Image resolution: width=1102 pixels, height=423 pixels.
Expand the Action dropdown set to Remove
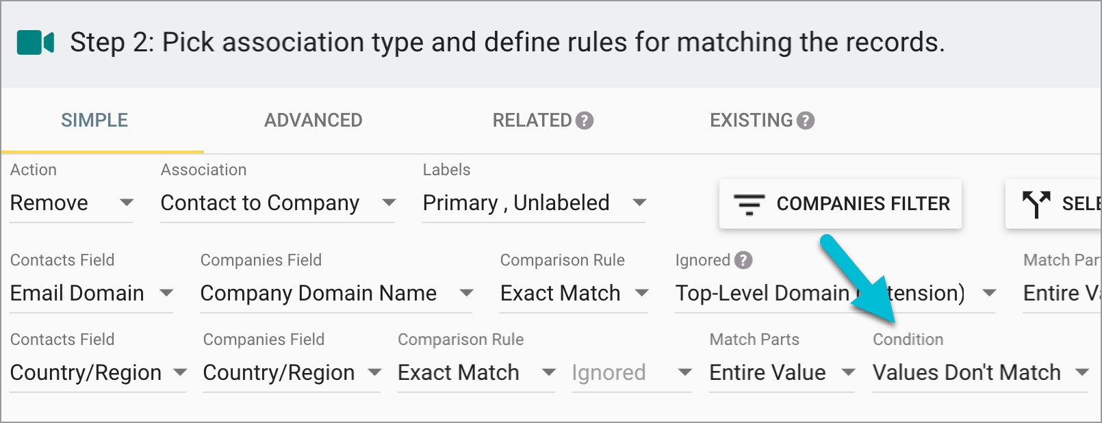click(71, 203)
